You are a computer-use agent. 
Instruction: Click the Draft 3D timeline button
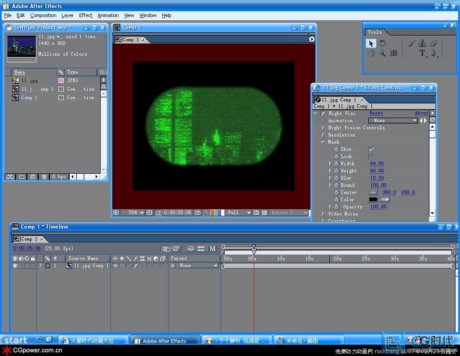coord(176,249)
